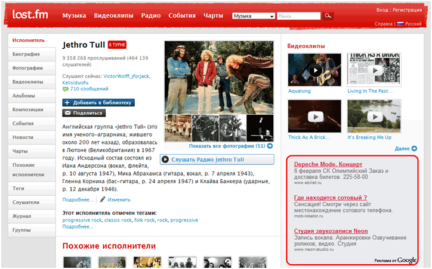
Task: Click the progressive rock tag
Action: 82,220
